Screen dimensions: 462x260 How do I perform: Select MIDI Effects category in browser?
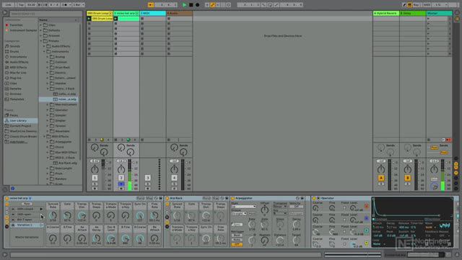point(18,68)
